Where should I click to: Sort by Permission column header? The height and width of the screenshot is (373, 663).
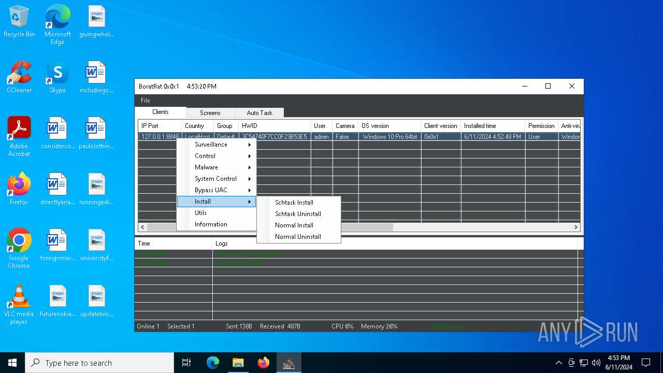click(x=541, y=126)
